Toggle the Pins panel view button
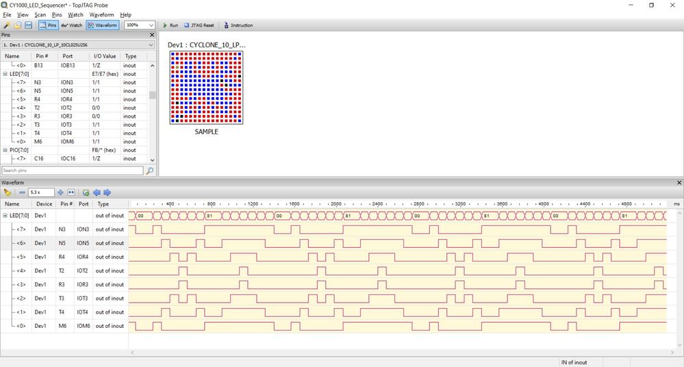The image size is (684, 367). pos(48,25)
